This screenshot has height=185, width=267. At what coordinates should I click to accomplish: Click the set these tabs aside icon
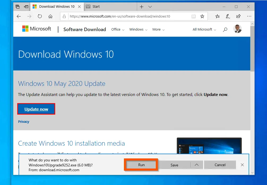coord(26,7)
